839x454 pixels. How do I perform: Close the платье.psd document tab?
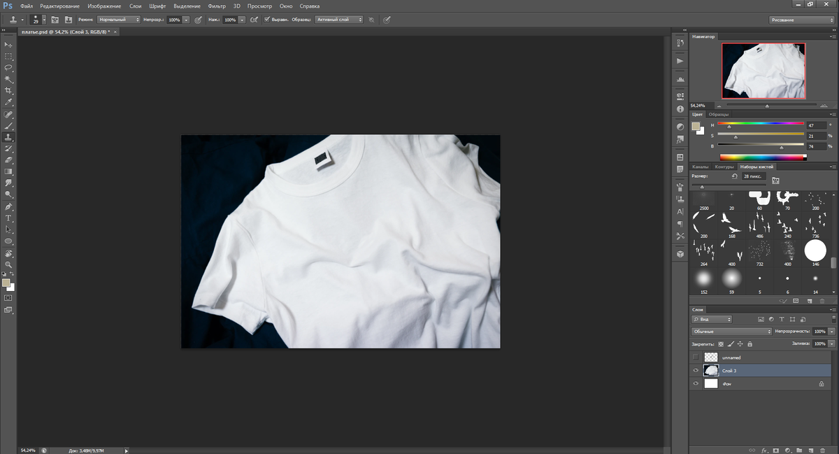[115, 32]
